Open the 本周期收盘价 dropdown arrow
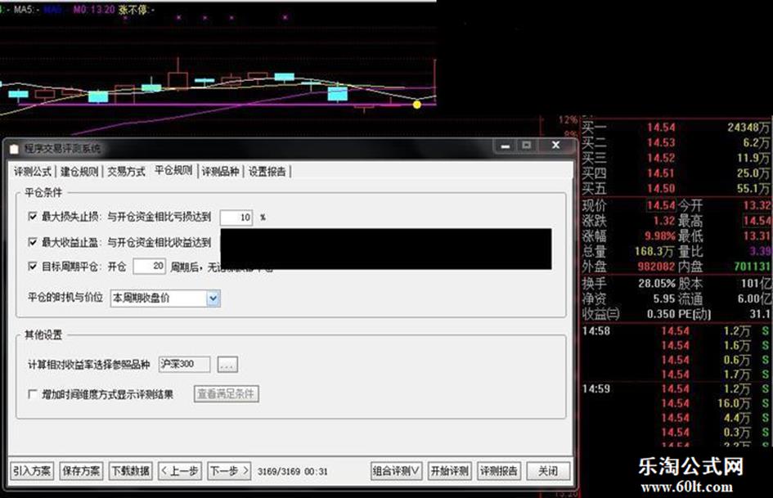Screen dimensions: 773x498 coord(213,298)
